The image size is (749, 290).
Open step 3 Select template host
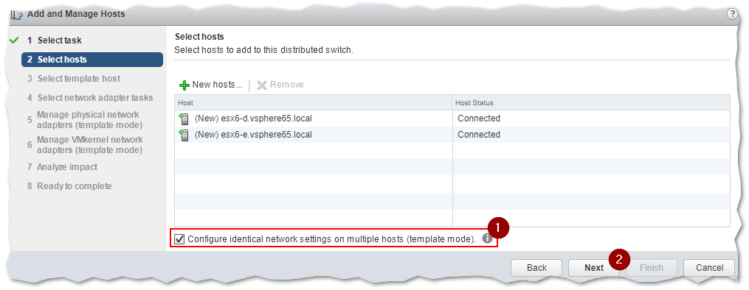(74, 79)
